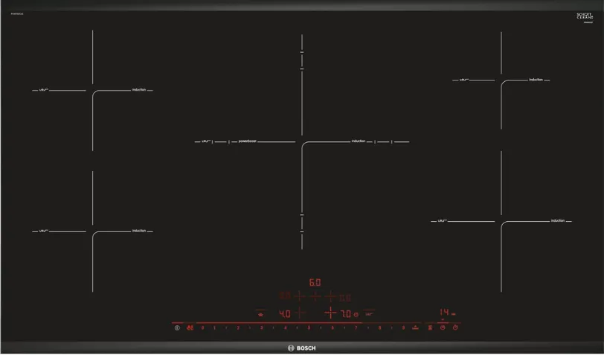Viewport: 604px width, 355px height.
Task: Select the center zone cross below 6.0
Action: coord(315,297)
